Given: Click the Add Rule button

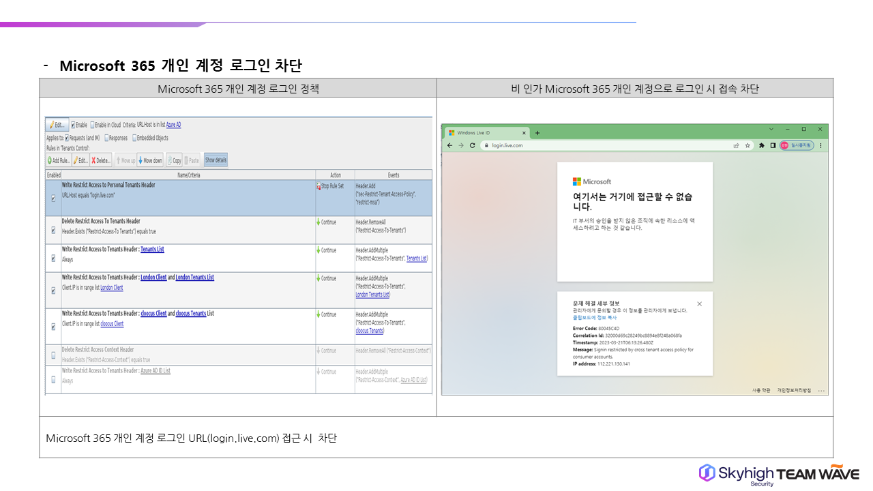Looking at the screenshot, I should tap(58, 160).
